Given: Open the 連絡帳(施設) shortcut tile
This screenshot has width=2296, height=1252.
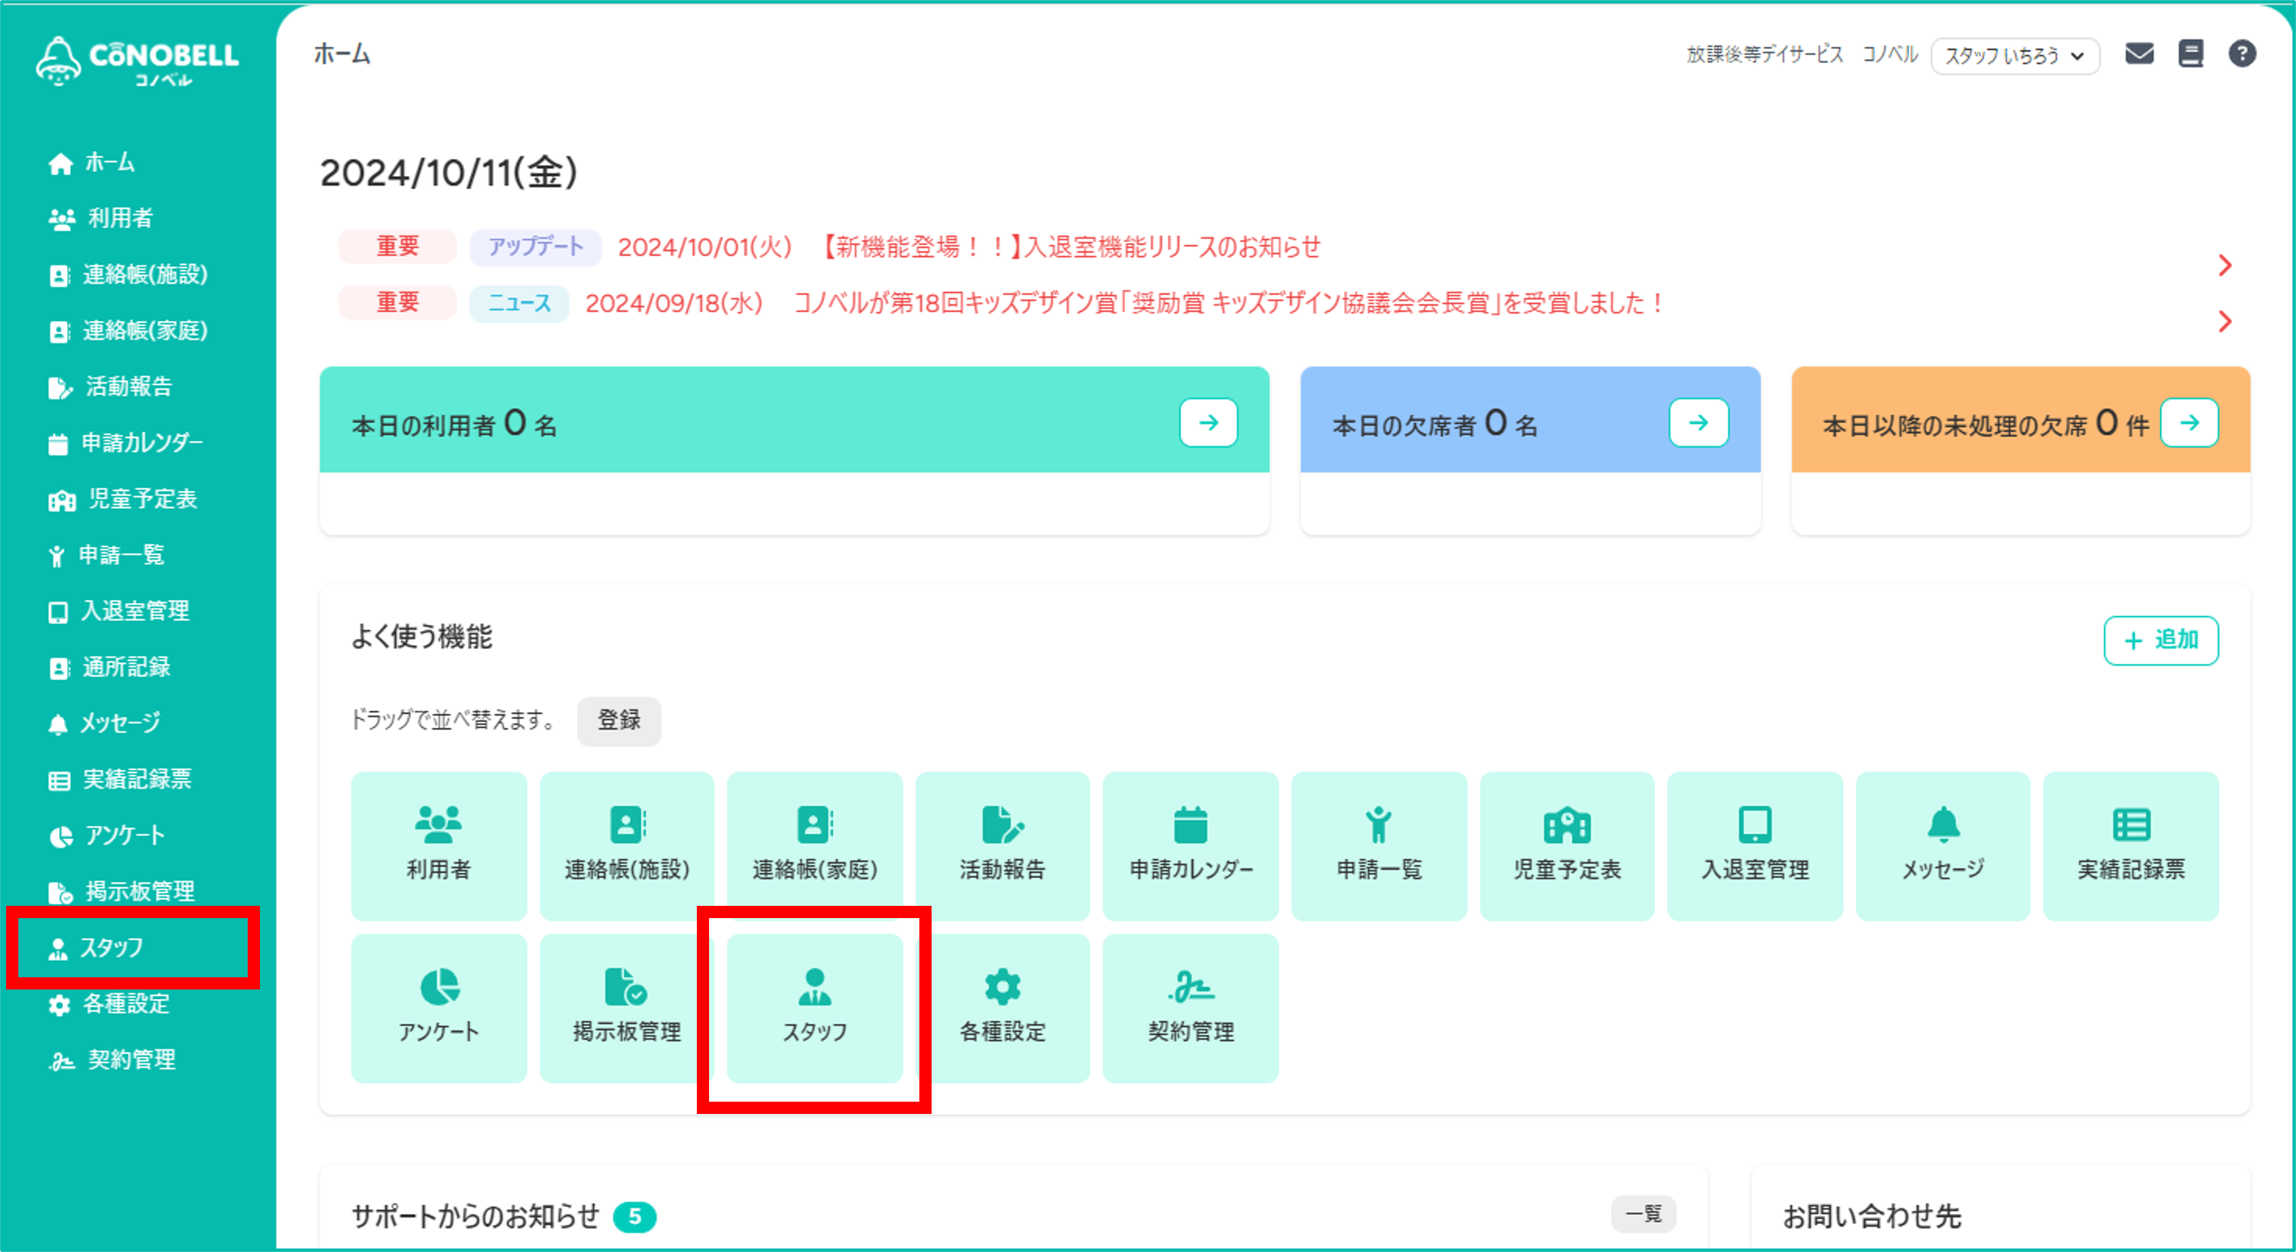Looking at the screenshot, I should (x=627, y=846).
